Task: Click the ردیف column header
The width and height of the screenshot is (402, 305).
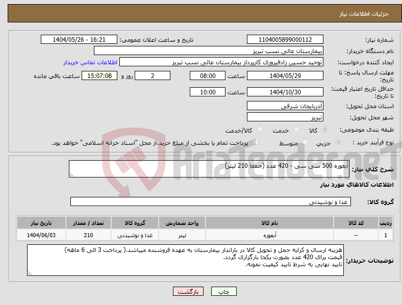Action: tap(386, 223)
